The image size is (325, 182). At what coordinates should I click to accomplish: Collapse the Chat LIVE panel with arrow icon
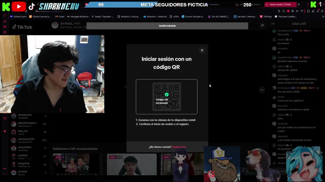tap(273, 24)
